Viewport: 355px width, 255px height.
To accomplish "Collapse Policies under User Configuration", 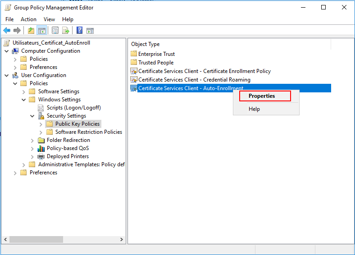I will click(x=15, y=83).
